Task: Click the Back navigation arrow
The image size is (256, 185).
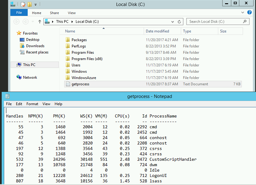Action: click(x=16, y=22)
